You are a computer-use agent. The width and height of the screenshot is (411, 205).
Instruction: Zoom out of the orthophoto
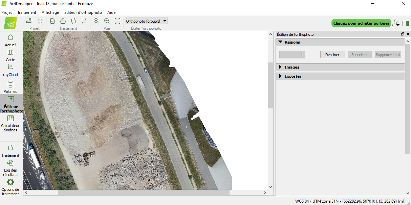(107, 21)
